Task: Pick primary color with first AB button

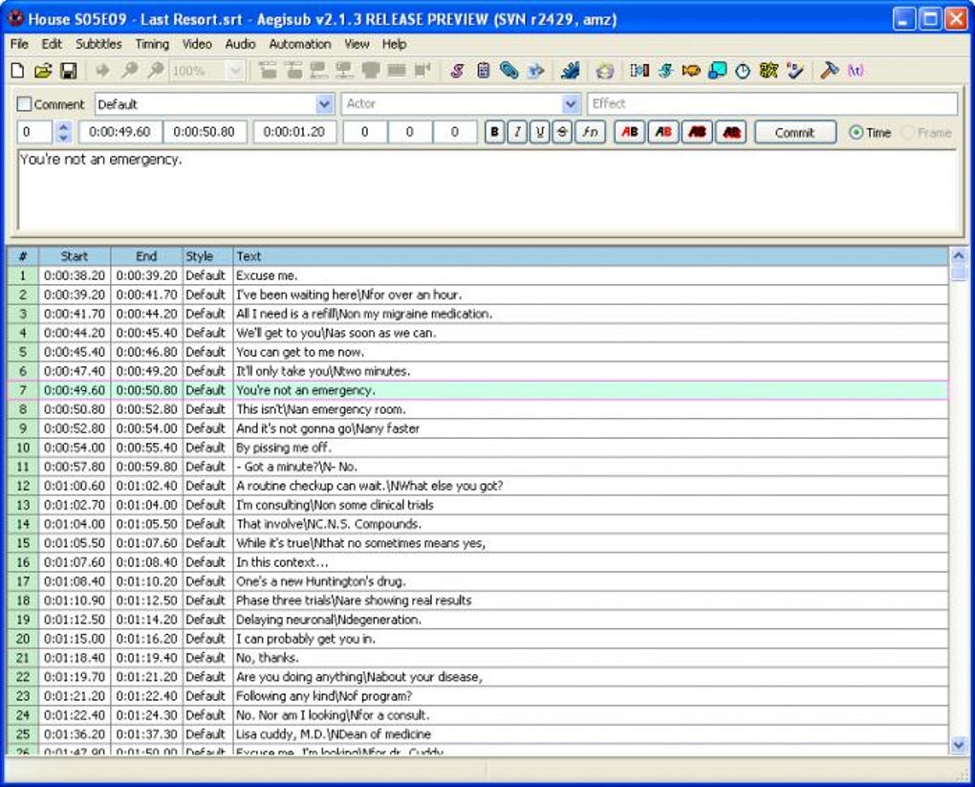Action: (629, 132)
